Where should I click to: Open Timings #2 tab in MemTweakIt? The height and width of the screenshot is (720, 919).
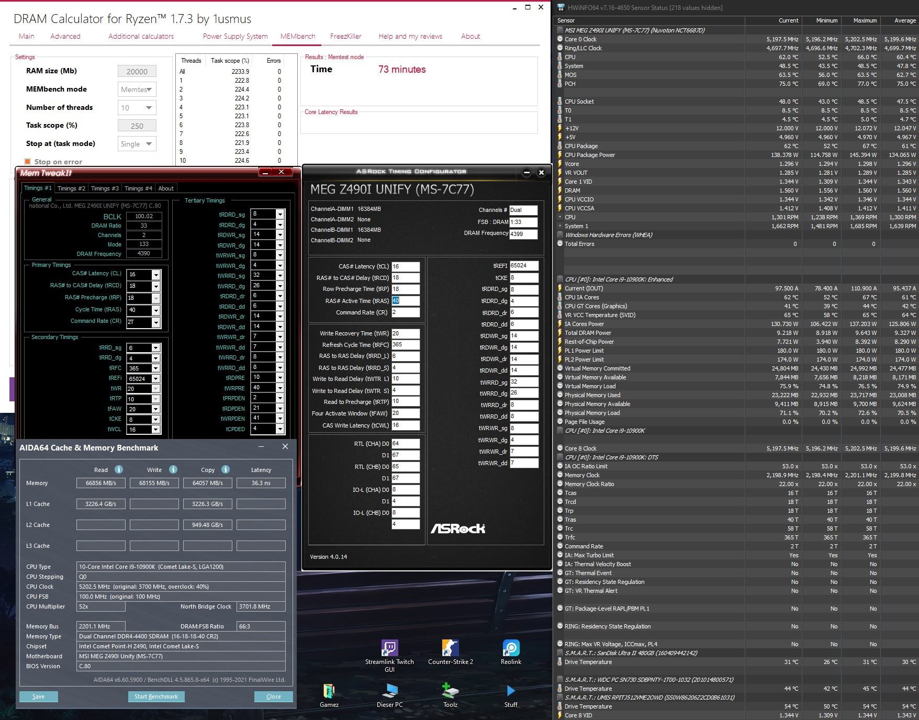coord(71,188)
